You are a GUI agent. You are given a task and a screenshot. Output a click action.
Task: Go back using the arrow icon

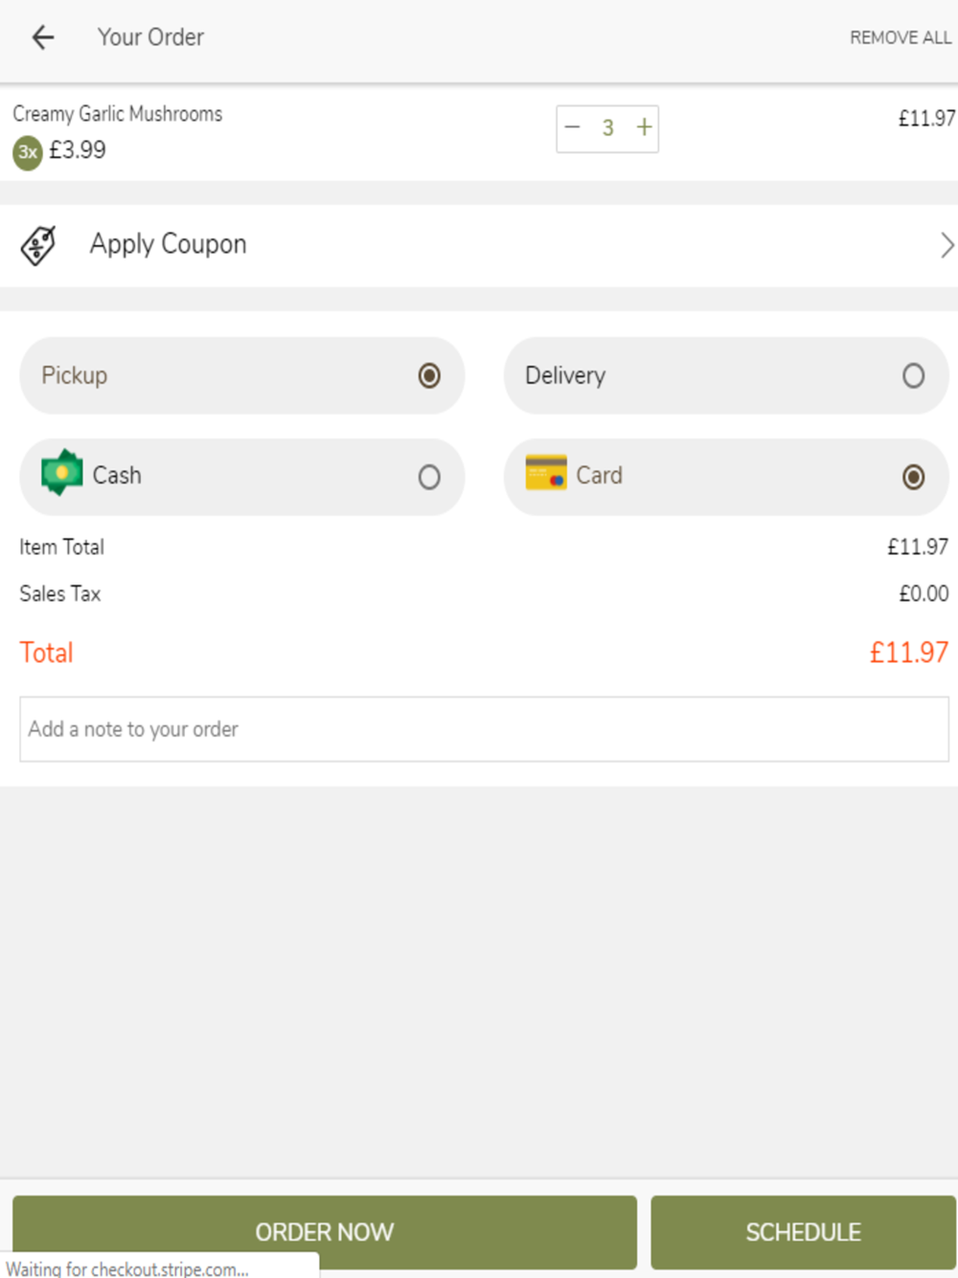[x=43, y=37]
